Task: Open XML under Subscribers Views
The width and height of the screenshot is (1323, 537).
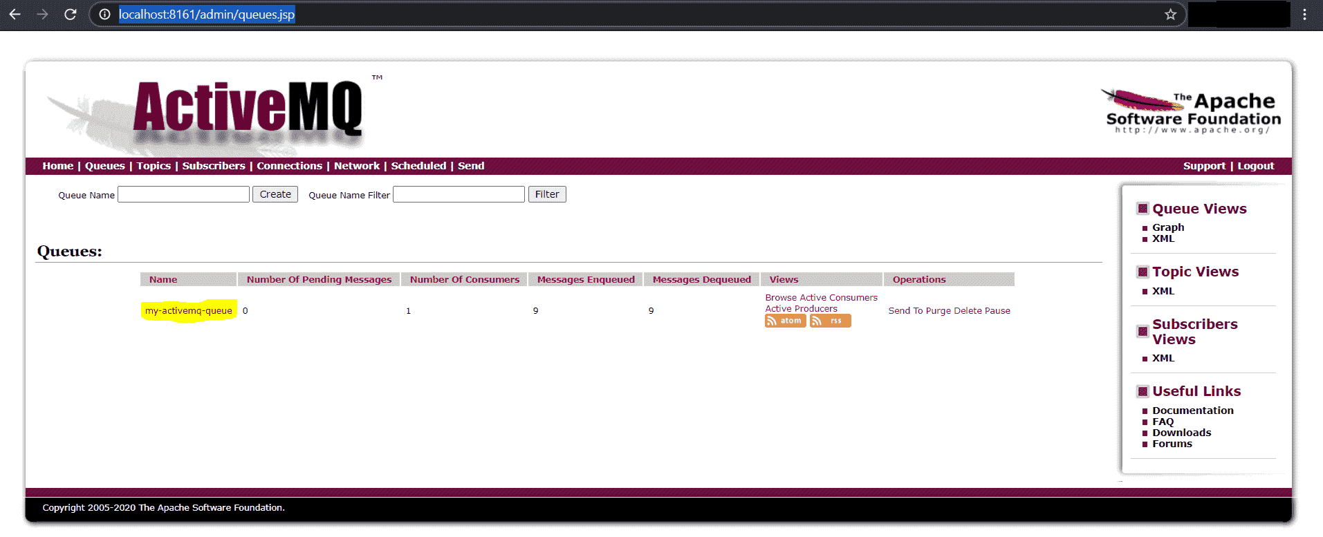Action: click(1163, 358)
